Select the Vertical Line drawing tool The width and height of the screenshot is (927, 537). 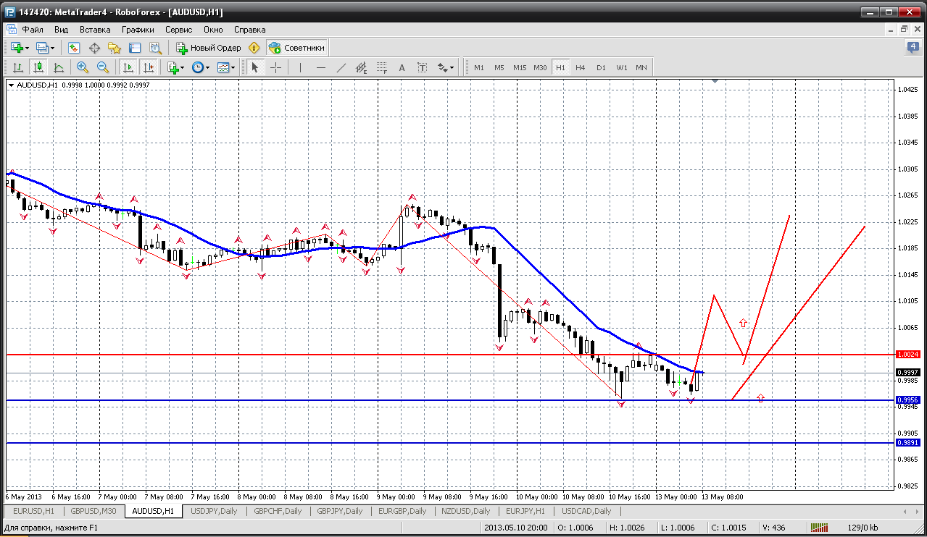pos(299,67)
